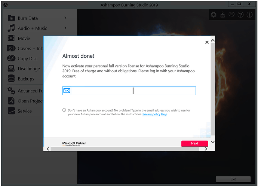Expand the Burn Data submenu arrow

click(65, 18)
